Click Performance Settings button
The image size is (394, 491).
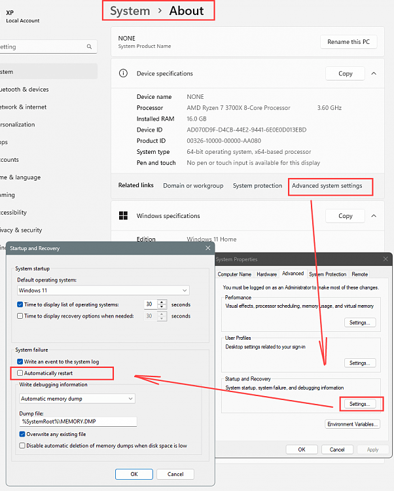click(360, 323)
